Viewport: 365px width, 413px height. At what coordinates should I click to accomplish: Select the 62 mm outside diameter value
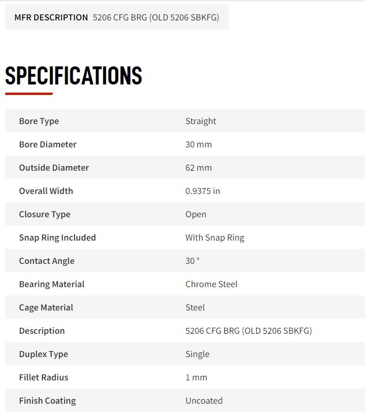pyautogui.click(x=199, y=168)
